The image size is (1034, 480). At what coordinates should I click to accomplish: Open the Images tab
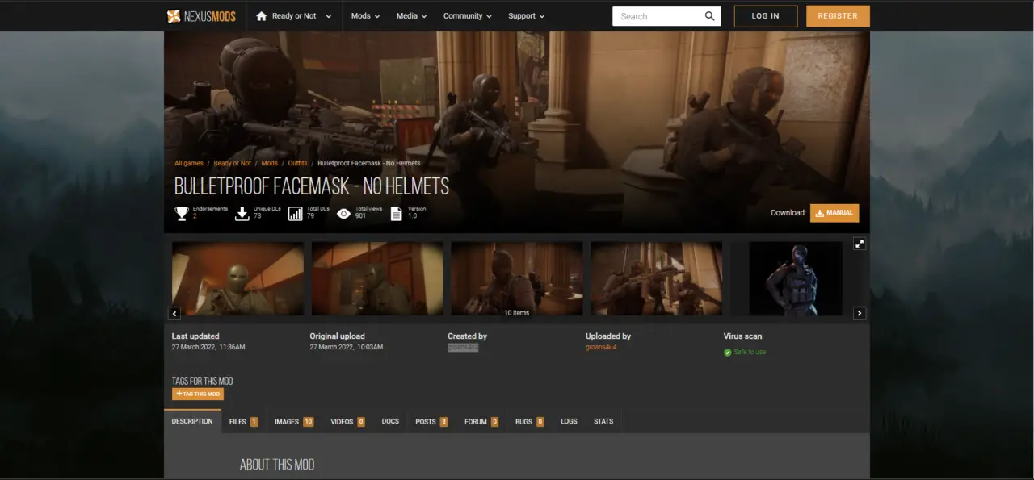294,421
